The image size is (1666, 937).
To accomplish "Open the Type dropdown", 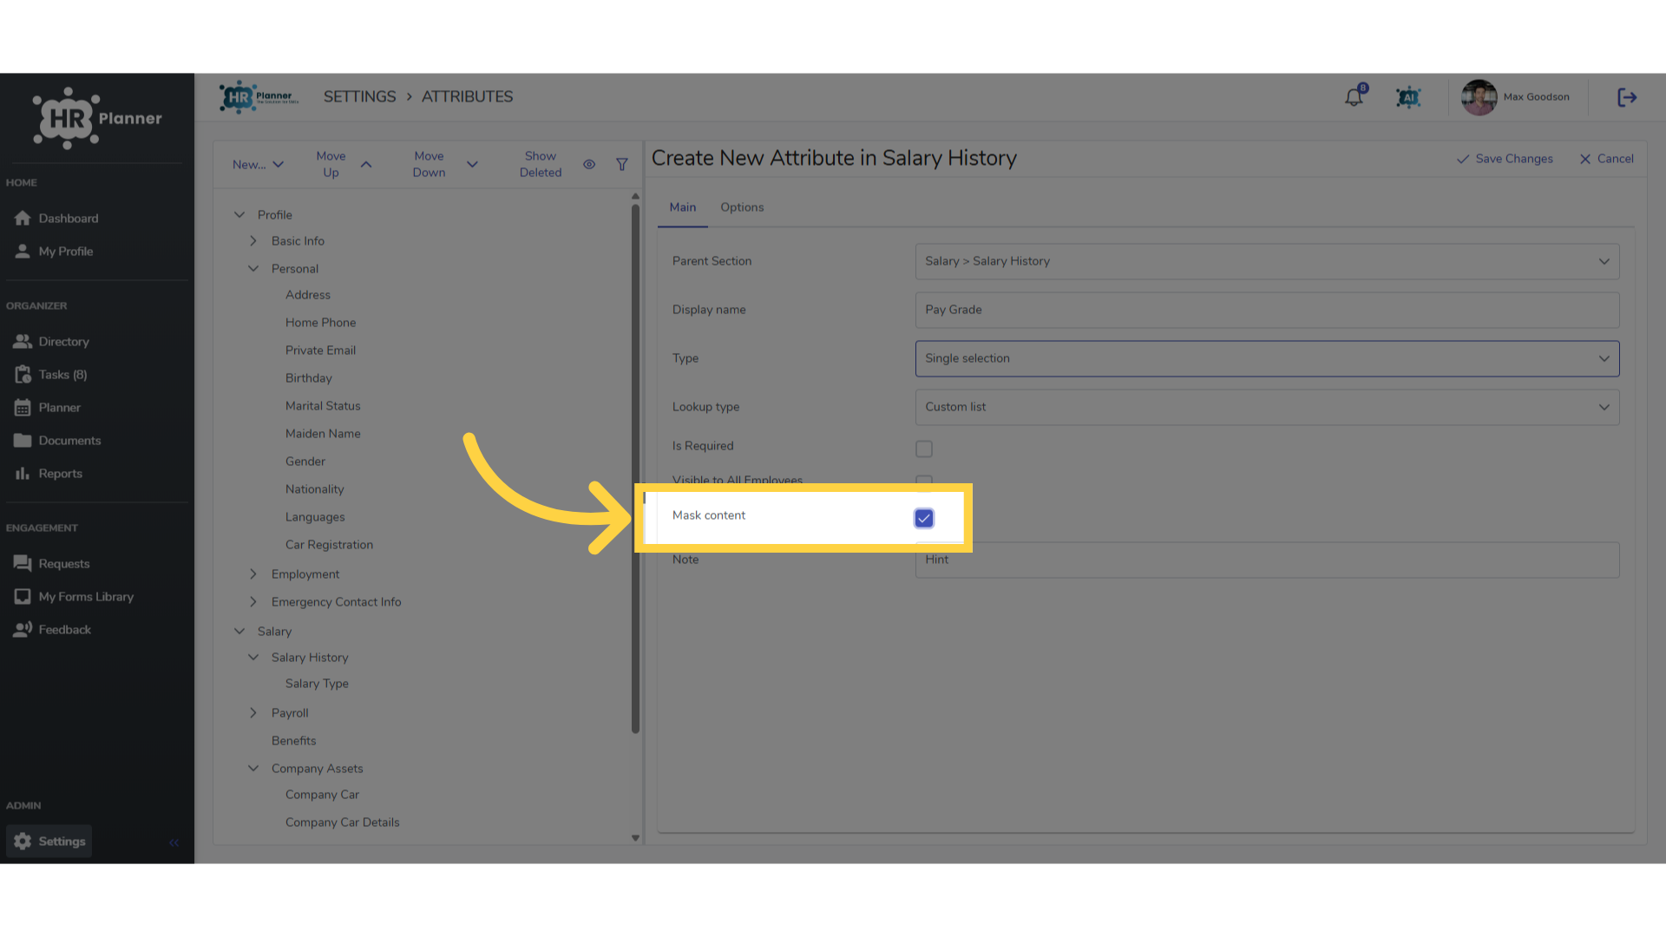I will pos(1267,358).
